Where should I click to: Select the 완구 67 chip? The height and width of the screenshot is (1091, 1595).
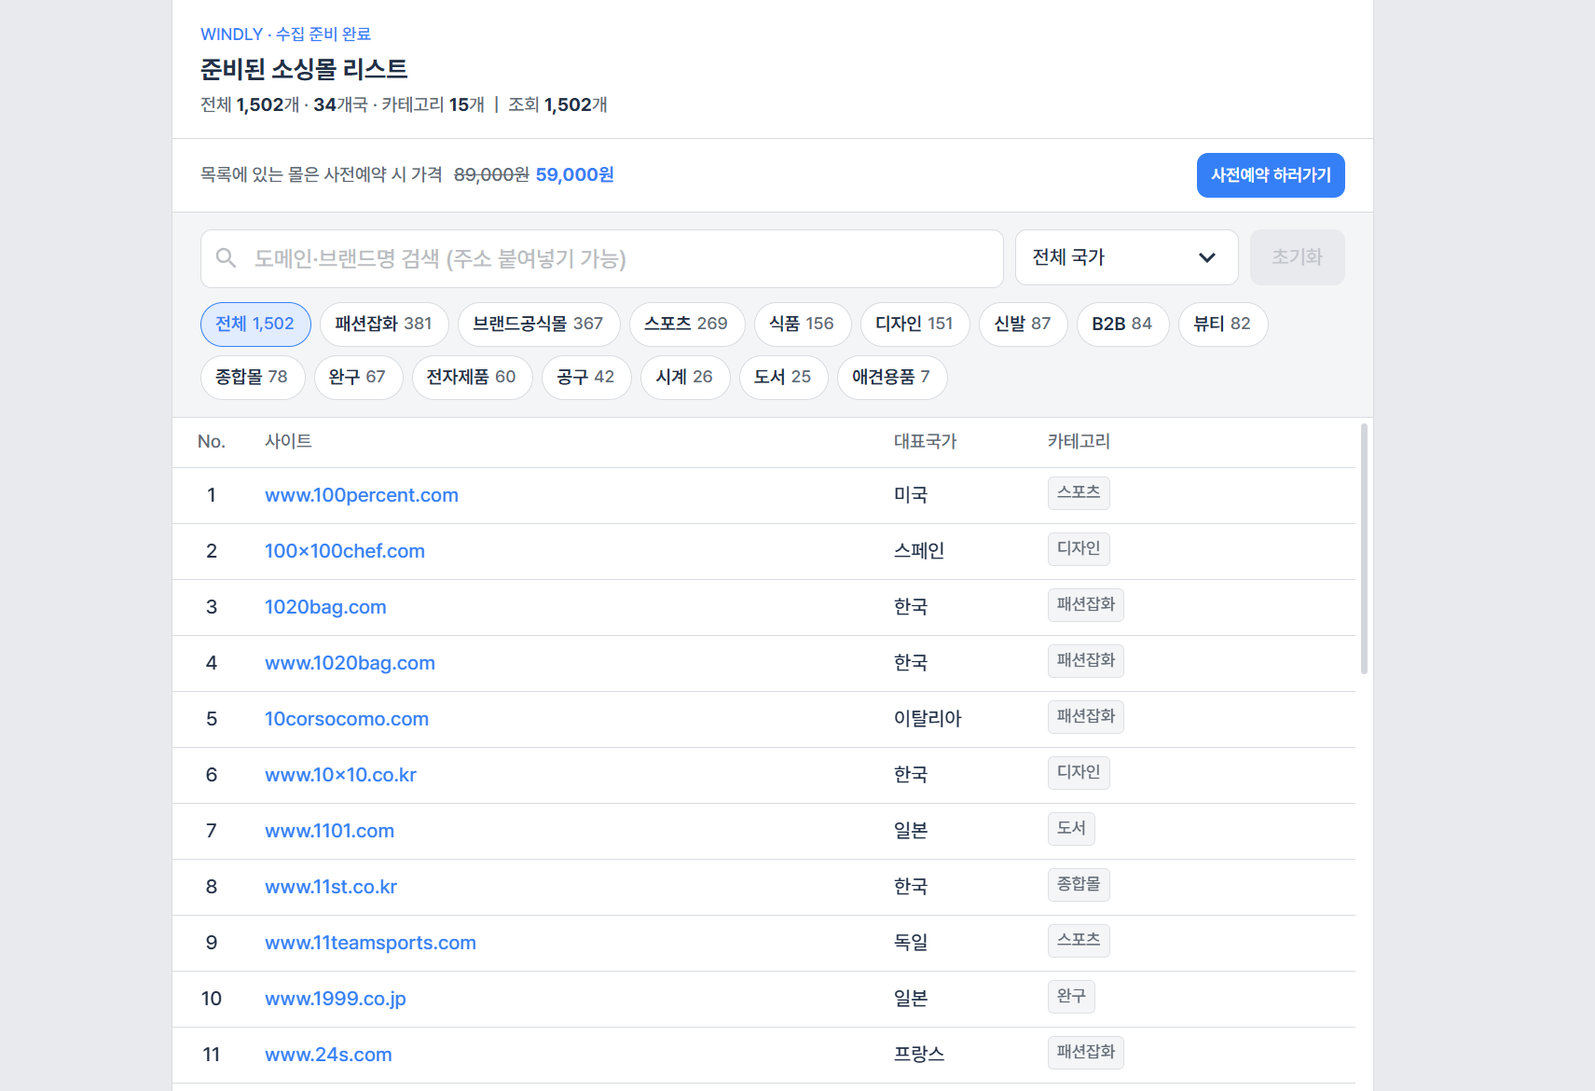click(x=358, y=378)
